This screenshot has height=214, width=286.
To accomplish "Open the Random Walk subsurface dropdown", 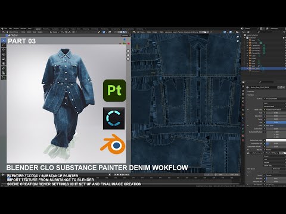I will click(x=275, y=106).
